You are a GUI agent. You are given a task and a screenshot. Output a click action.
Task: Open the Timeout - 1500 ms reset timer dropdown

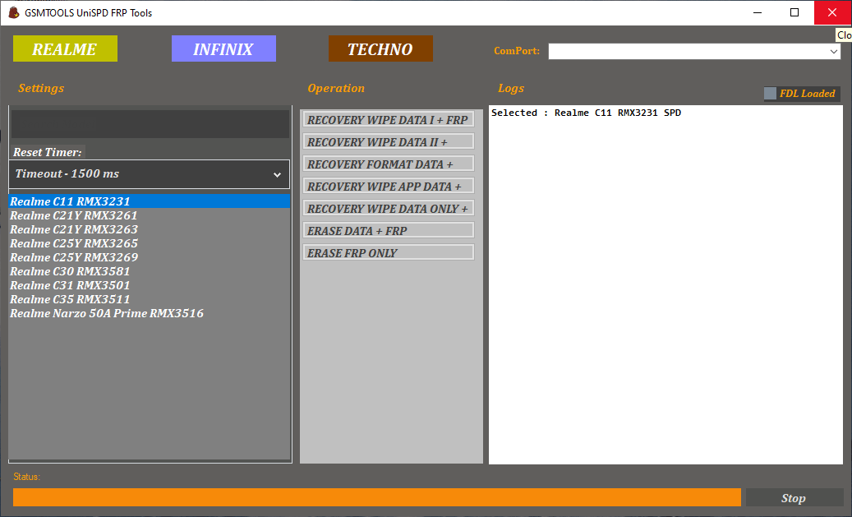[x=149, y=173]
